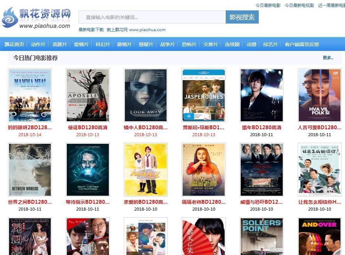345x255 pixels.
Task: Go to 飘花首页 in navigation bar
Action: coord(14,44)
